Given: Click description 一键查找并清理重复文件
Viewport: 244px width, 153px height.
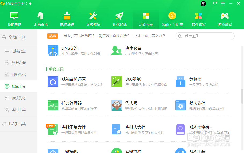Looking at the screenshot, I should (79, 132).
